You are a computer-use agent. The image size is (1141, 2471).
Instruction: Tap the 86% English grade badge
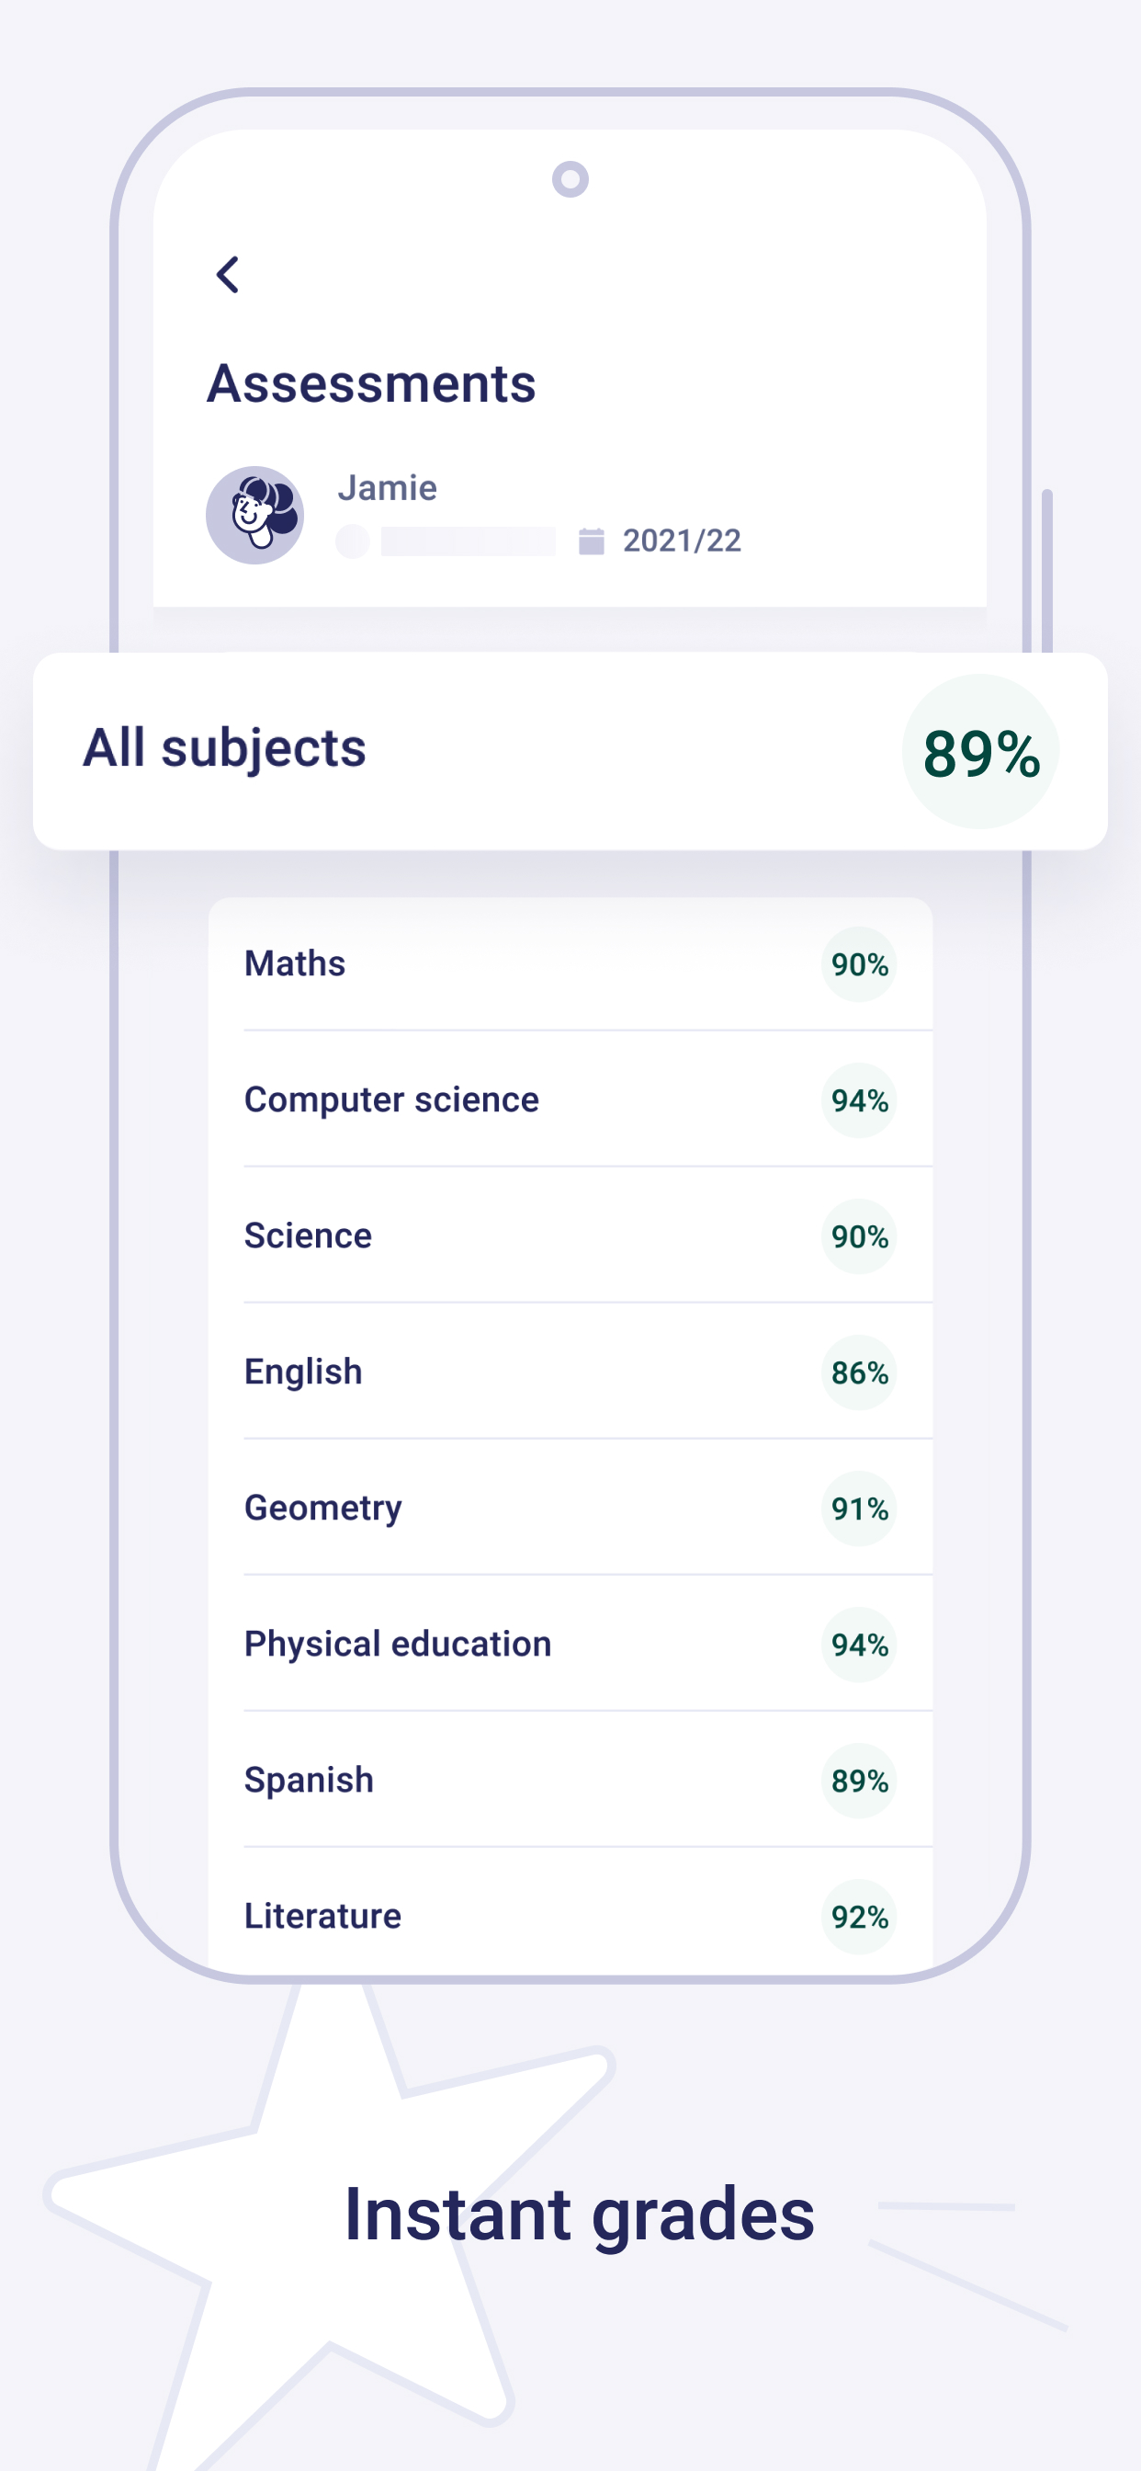(859, 1373)
